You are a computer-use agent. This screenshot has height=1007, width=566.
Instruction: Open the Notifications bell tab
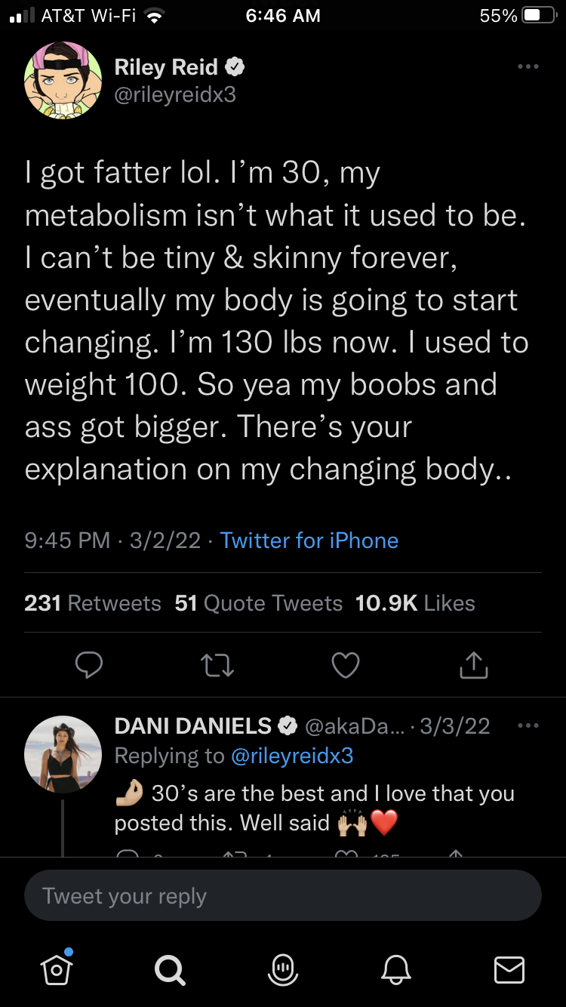click(x=396, y=969)
